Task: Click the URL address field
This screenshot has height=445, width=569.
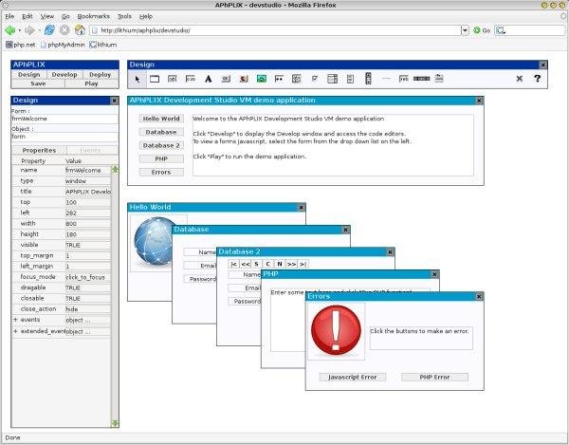Action: pyautogui.click(x=275, y=30)
